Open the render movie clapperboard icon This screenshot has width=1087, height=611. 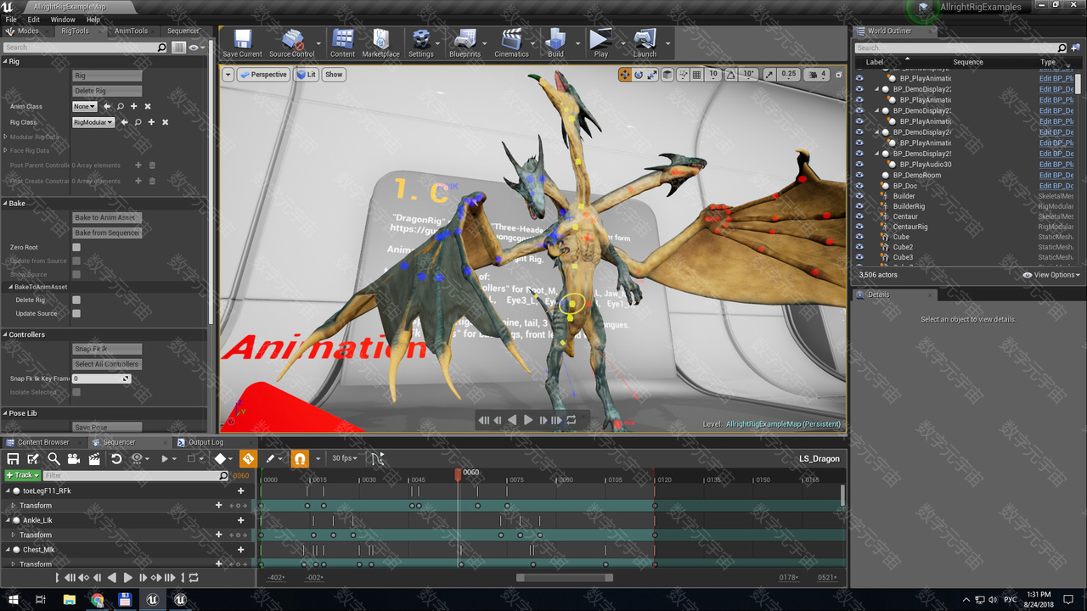click(94, 458)
